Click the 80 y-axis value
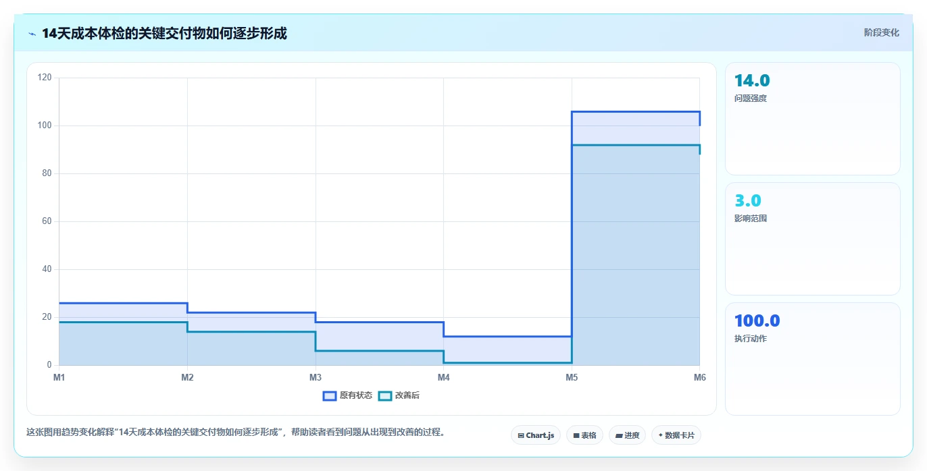 click(47, 173)
